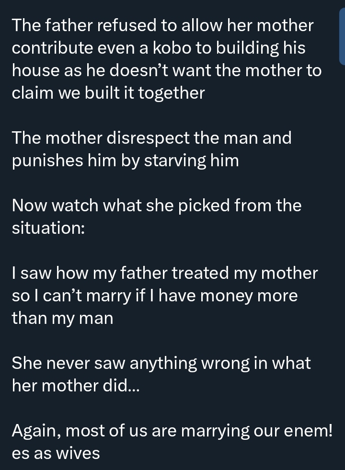Click the line starting "house as he doesn't want"
Image resolution: width=345 pixels, height=470 pixels.
click(x=167, y=70)
